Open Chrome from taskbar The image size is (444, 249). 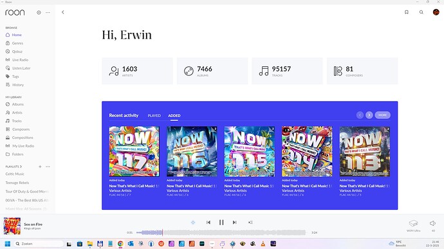[120, 244]
